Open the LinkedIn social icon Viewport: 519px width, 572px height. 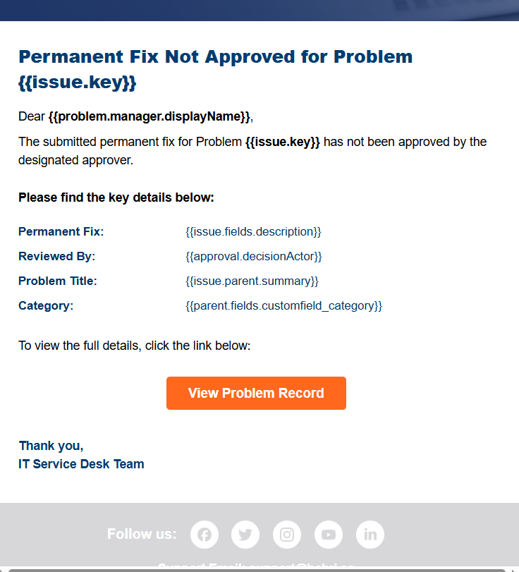(x=370, y=535)
